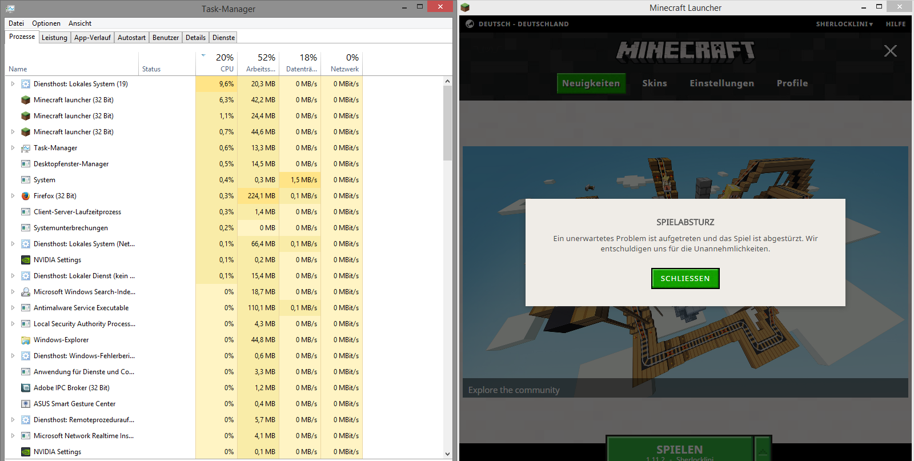Screen dimensions: 914x461
Task: Click the Antimalware Service Executable icon
Action: click(26, 308)
